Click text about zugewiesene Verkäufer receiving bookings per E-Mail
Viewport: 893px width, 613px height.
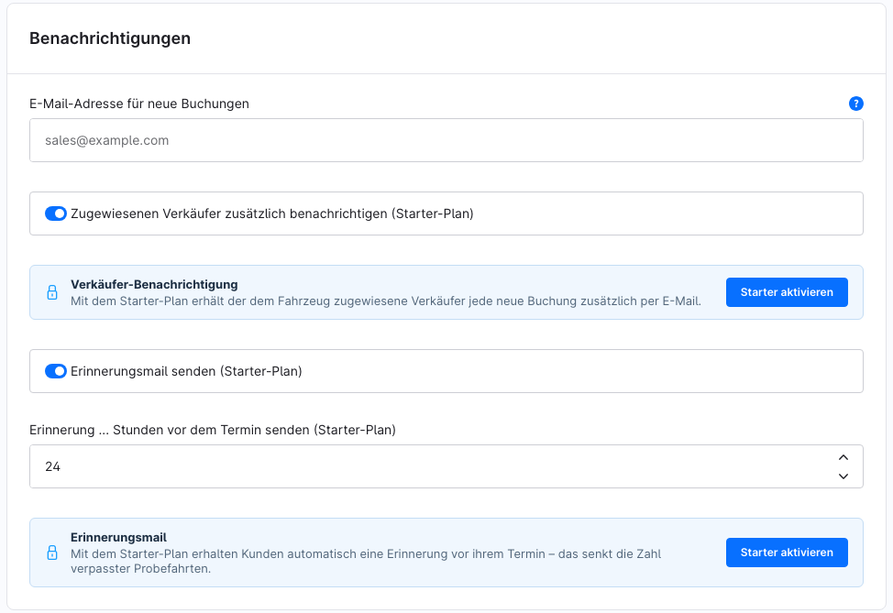coord(386,301)
